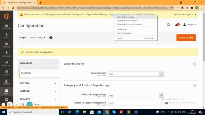Open the Magento logo home link
205x115 pixels.
pos(6,16)
